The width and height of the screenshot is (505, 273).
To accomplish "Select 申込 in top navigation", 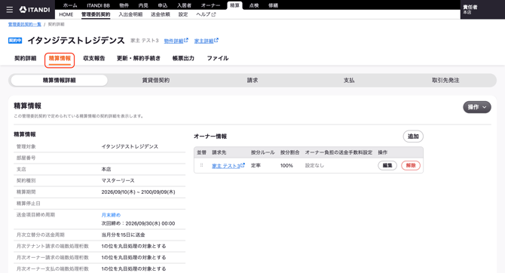I will click(163, 5).
